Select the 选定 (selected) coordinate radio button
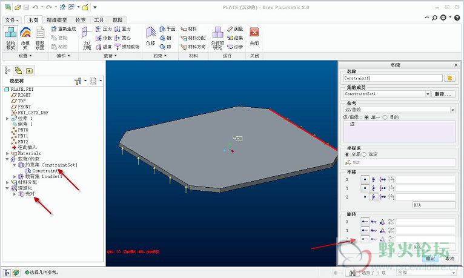This screenshot has width=464, height=278. pyautogui.click(x=364, y=154)
